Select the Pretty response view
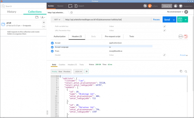Screen dimensions: 194x118 pyautogui.click(x=55, y=72)
